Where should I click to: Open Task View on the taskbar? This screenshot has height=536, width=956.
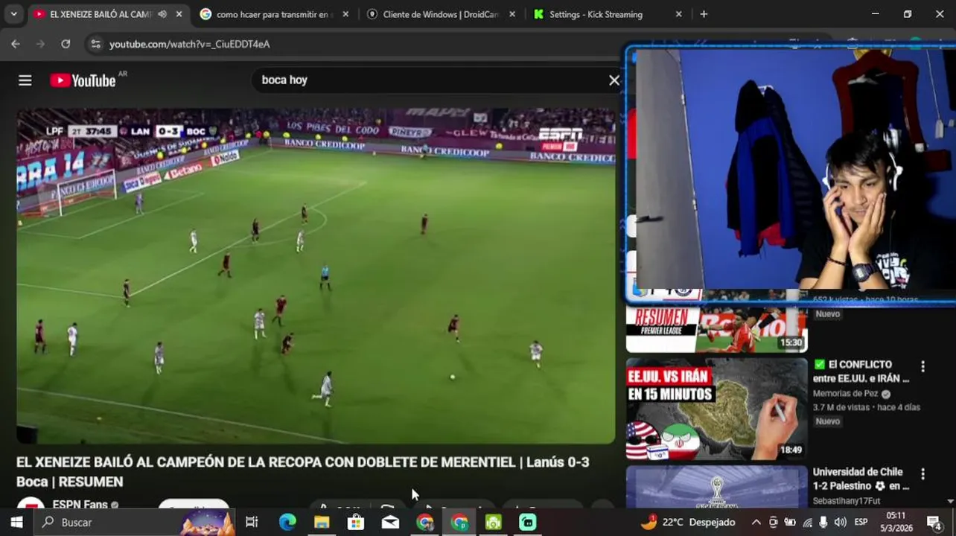click(x=252, y=523)
